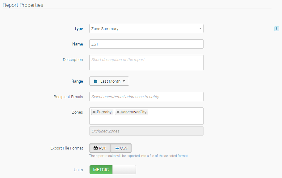Click the calendar icon in Range button

pos(96,81)
